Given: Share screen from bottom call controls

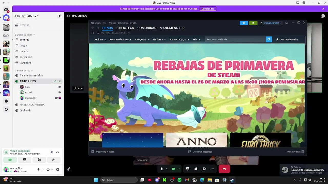Looking at the screenshot, I should click(188, 169).
